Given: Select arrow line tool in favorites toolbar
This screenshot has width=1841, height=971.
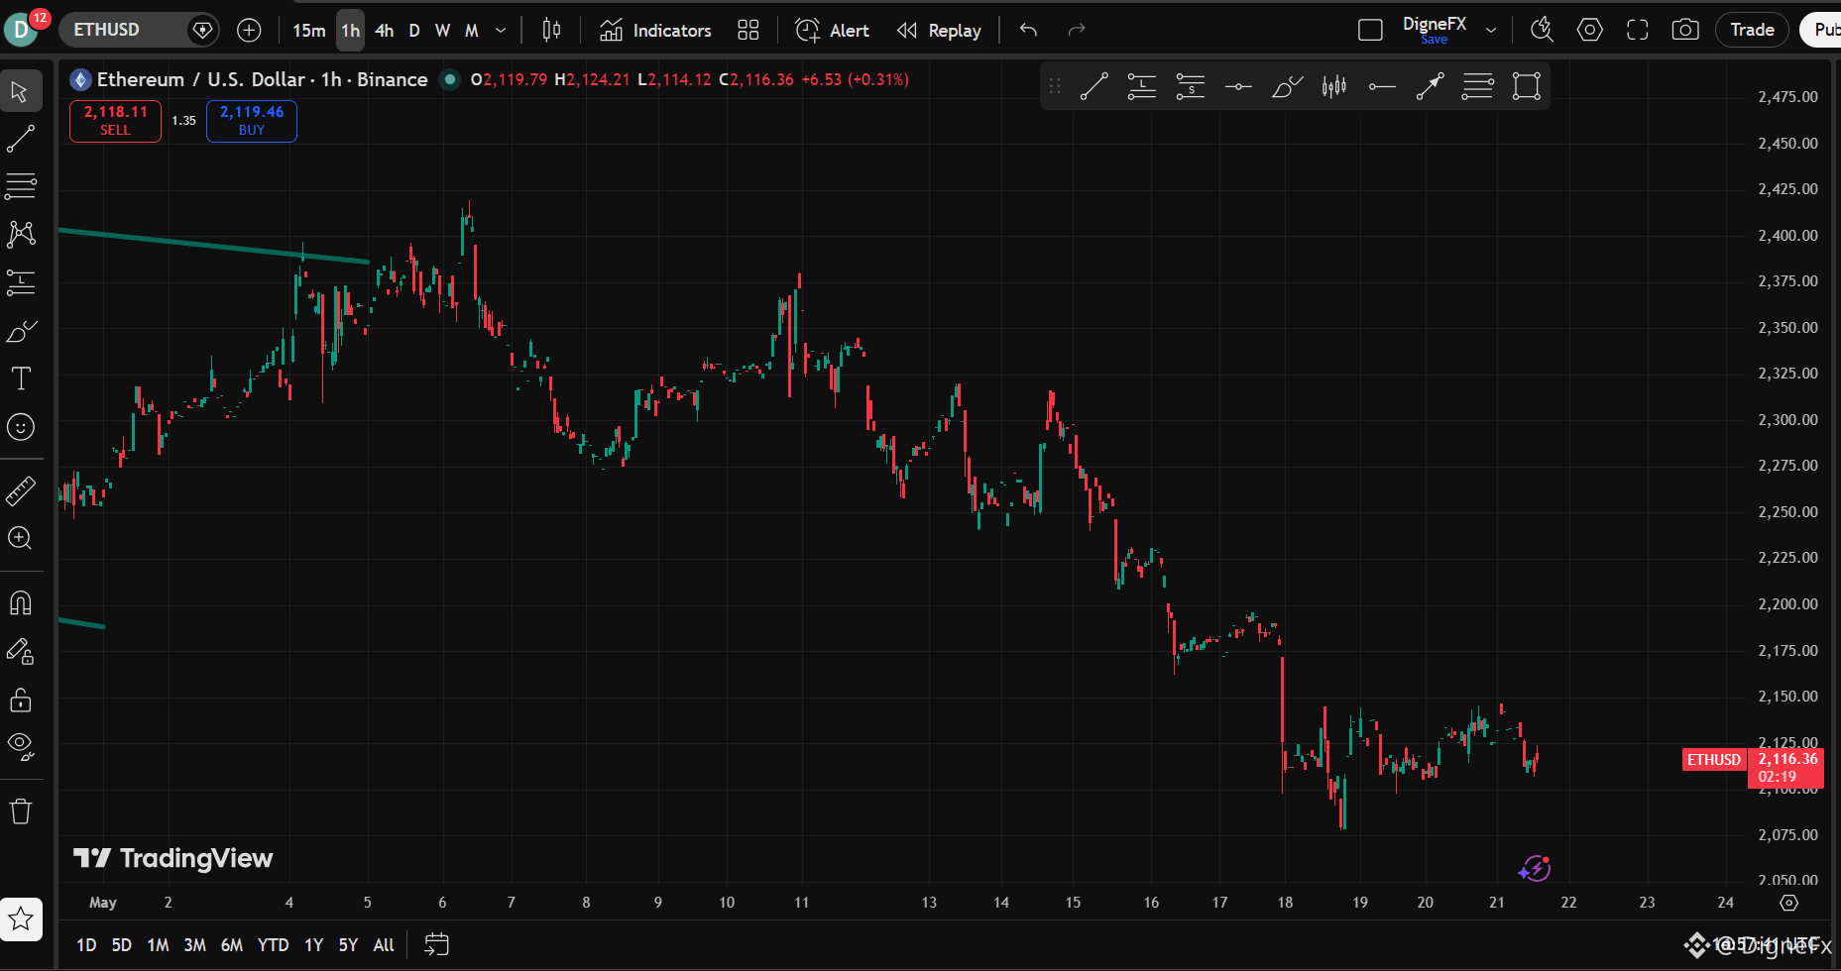Looking at the screenshot, I should [x=1430, y=86].
